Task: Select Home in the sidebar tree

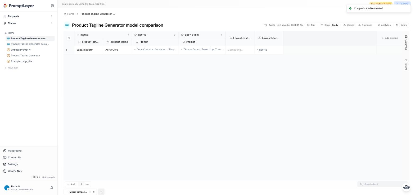Action: click(11, 33)
